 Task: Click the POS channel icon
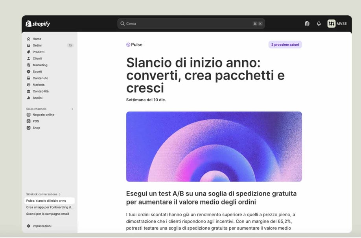(29, 121)
